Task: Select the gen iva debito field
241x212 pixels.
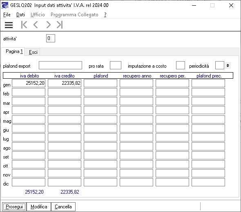Action: [x=29, y=83]
